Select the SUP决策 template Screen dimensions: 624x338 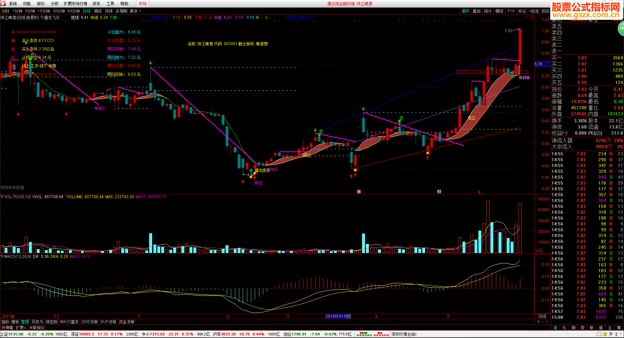coord(108,322)
